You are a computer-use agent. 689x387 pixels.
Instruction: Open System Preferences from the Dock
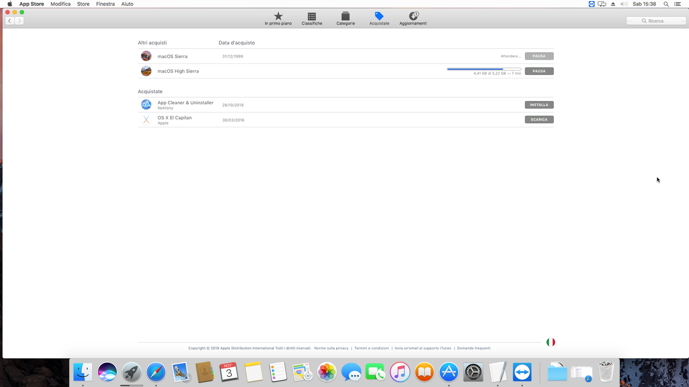474,372
